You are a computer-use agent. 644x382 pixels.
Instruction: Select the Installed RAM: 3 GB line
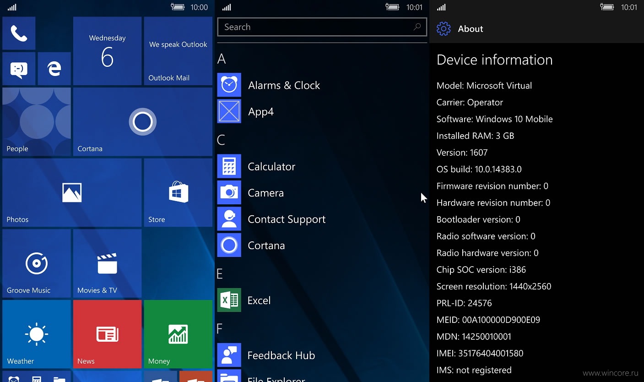[x=476, y=136]
